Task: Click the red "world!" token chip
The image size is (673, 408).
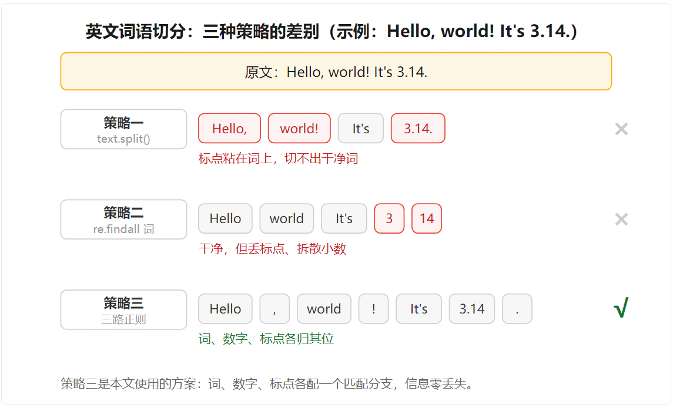Action: 299,128
